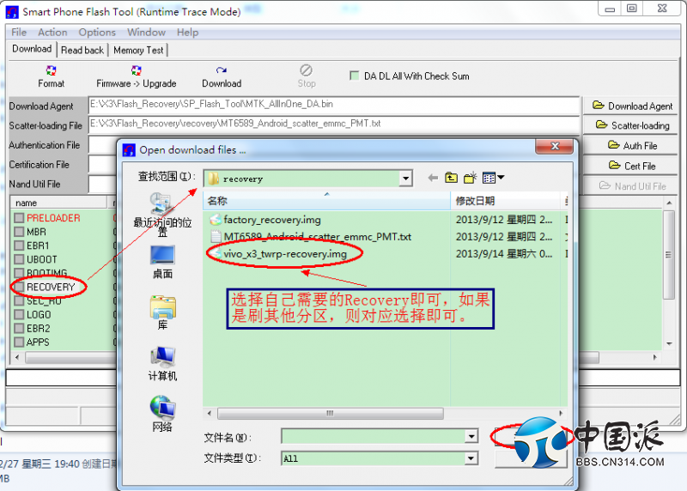Create a new folder in the dialog

click(470, 178)
